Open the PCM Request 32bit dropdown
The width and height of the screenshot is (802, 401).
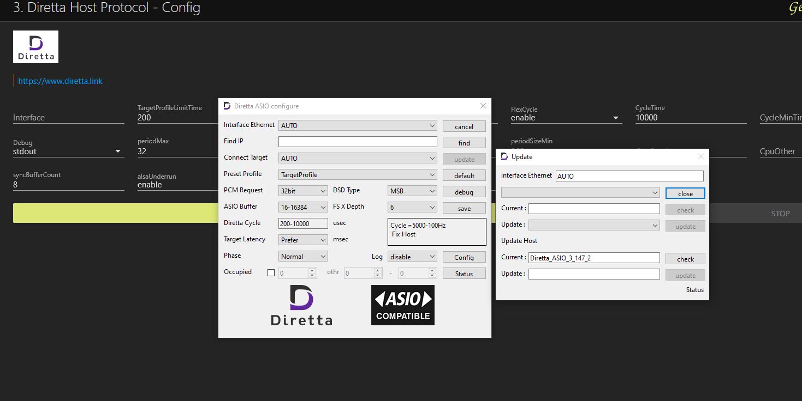click(x=303, y=191)
